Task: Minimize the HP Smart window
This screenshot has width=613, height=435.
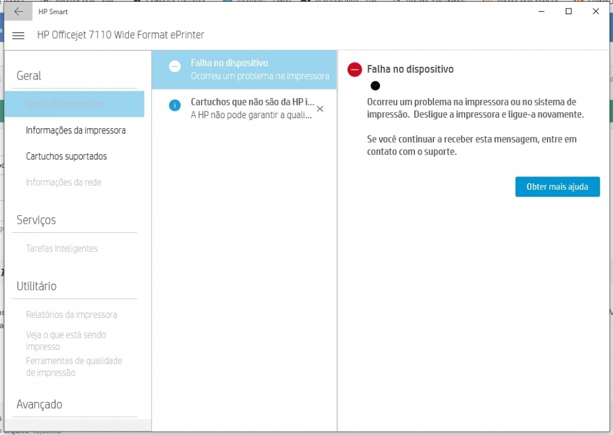Action: (x=541, y=11)
